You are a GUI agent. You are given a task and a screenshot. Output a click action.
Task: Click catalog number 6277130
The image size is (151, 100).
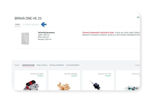tap(105, 74)
